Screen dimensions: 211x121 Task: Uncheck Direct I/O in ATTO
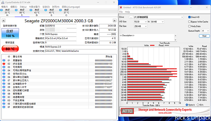point(190,17)
